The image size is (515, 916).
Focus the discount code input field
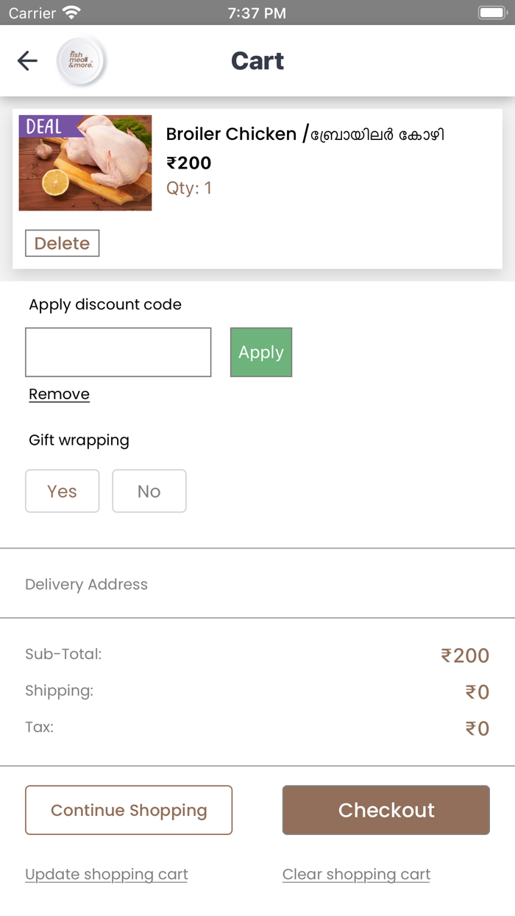118,353
